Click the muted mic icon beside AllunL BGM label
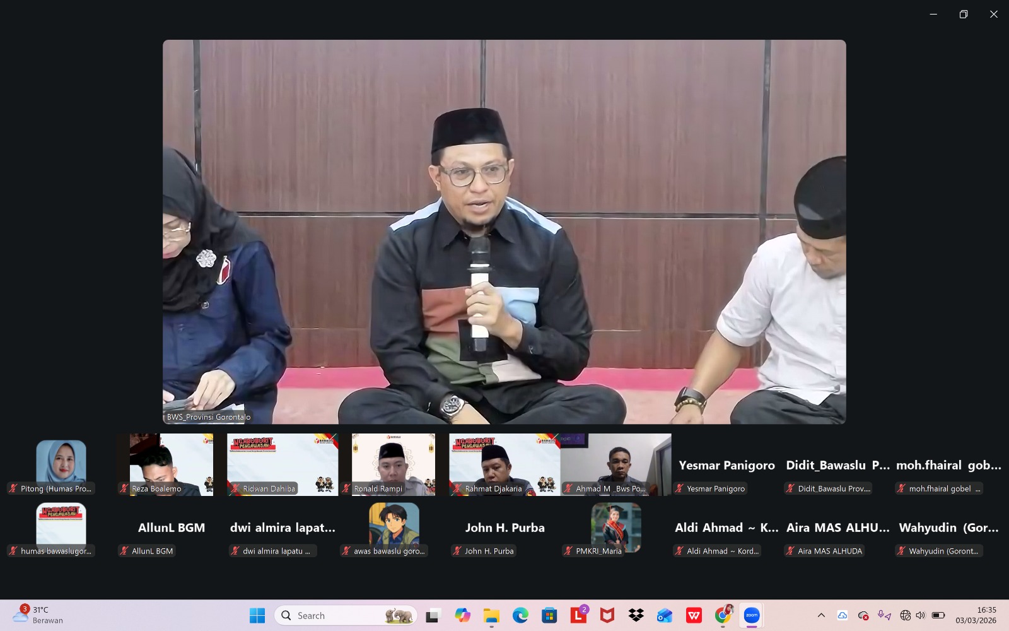 [x=124, y=551]
